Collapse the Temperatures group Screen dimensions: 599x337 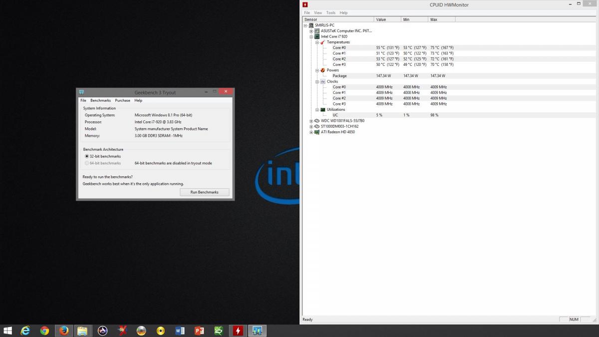tap(316, 42)
